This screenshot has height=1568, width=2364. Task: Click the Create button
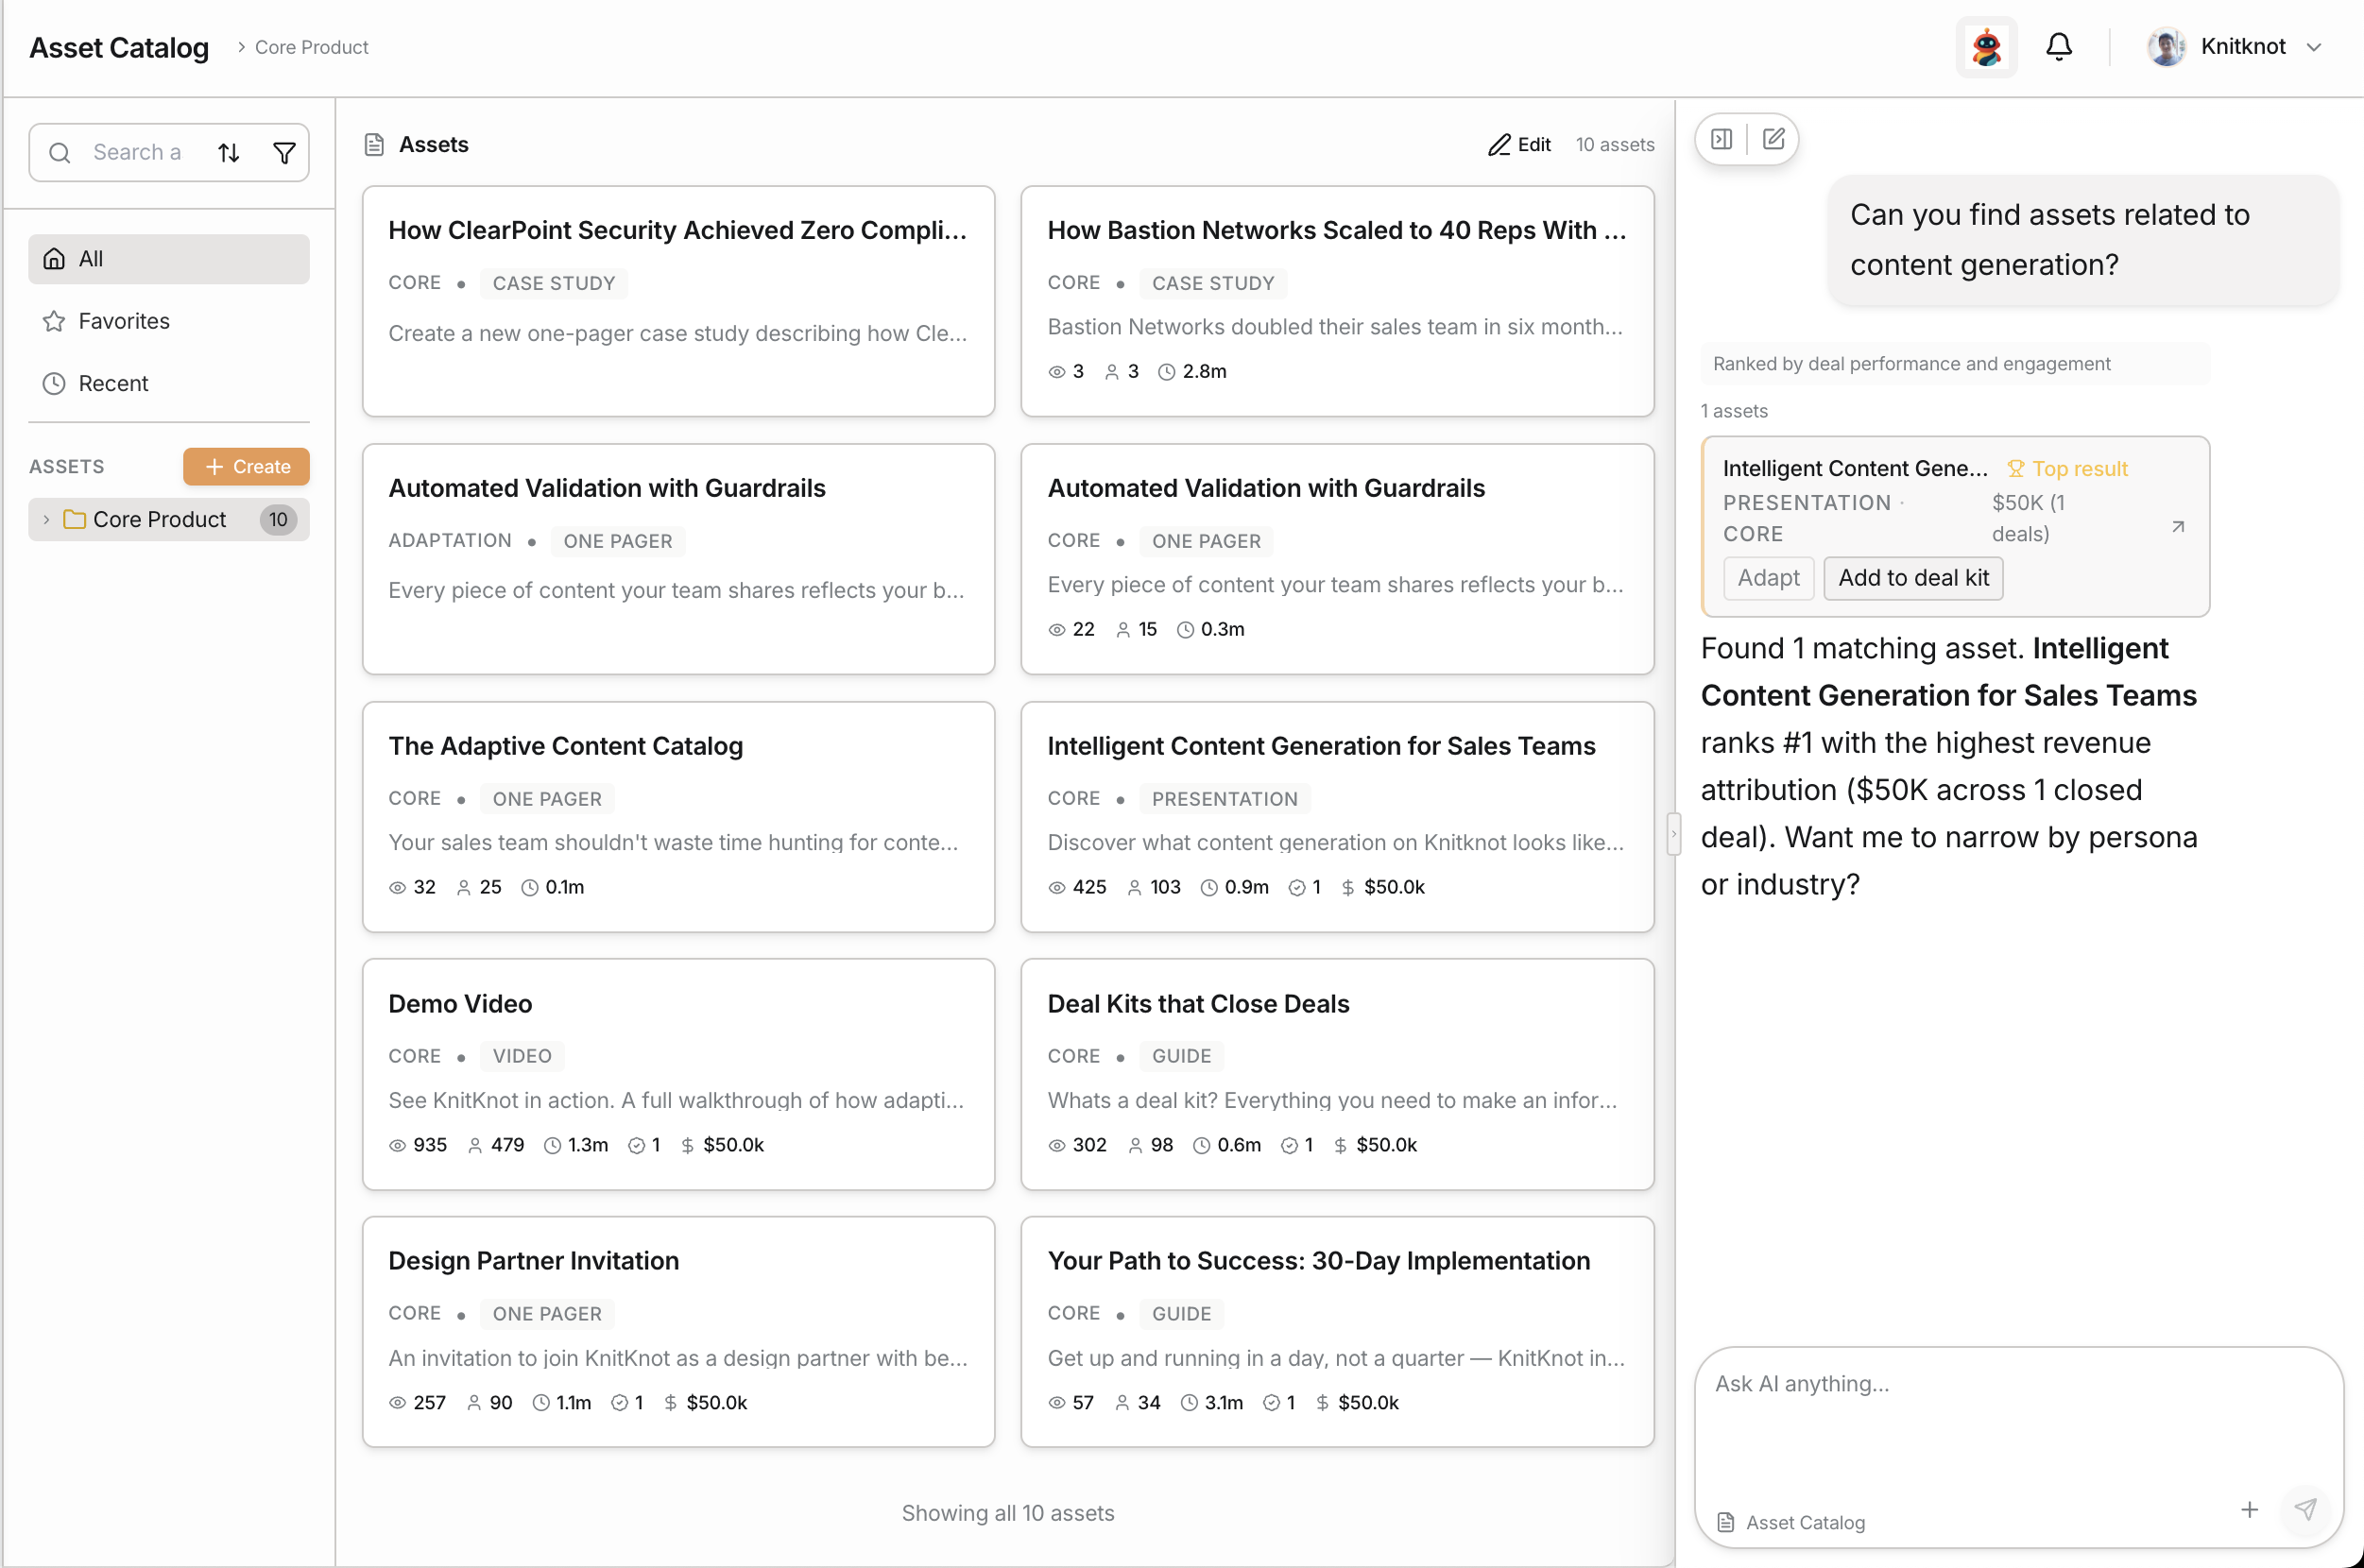246,466
